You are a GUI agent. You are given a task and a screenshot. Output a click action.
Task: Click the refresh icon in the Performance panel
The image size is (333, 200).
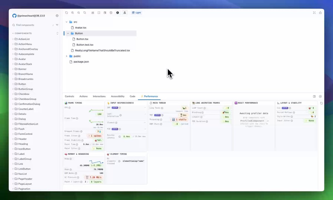click(321, 103)
